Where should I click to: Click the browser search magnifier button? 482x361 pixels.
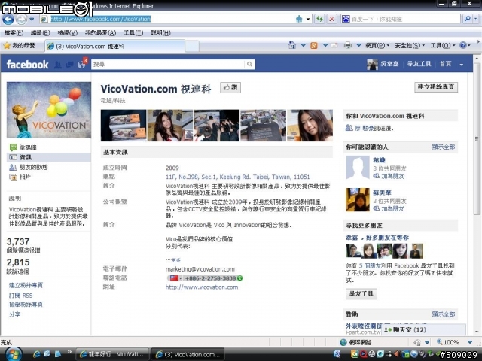coord(468,19)
